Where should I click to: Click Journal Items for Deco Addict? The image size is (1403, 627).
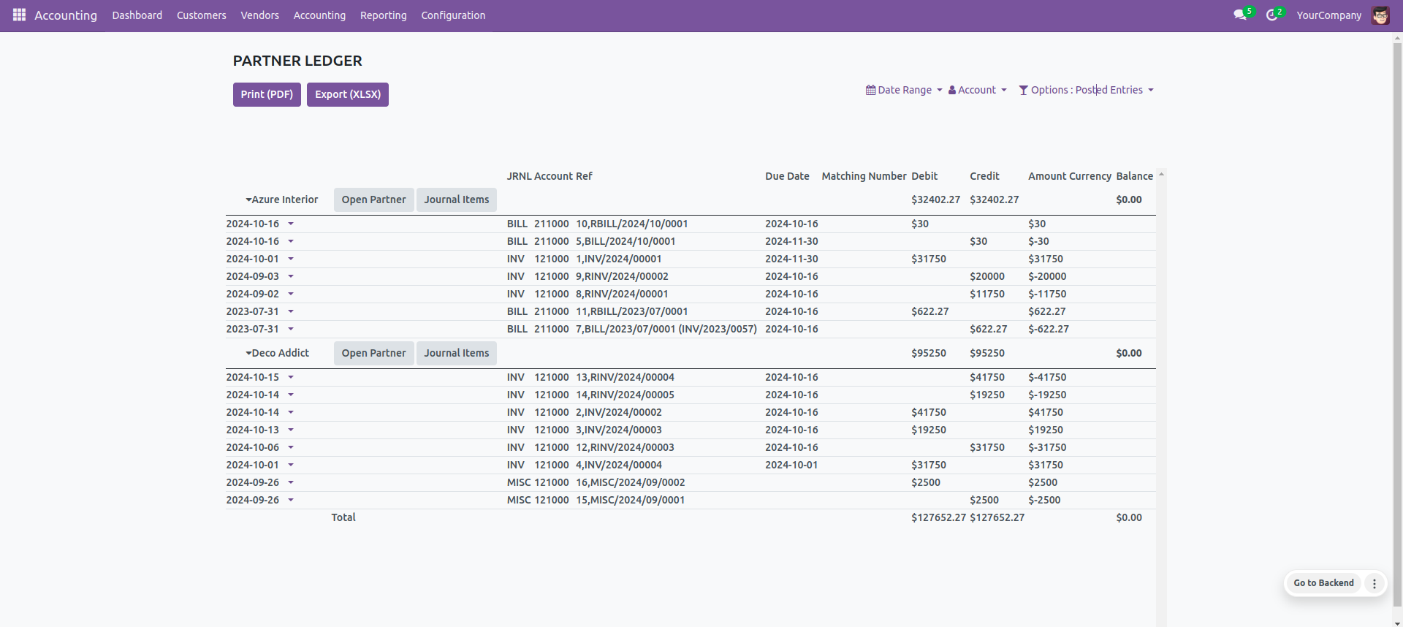coord(457,353)
